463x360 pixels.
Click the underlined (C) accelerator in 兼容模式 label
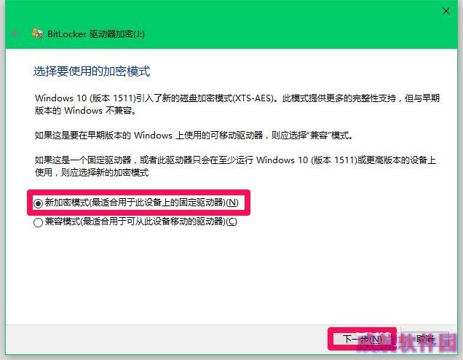coord(231,222)
